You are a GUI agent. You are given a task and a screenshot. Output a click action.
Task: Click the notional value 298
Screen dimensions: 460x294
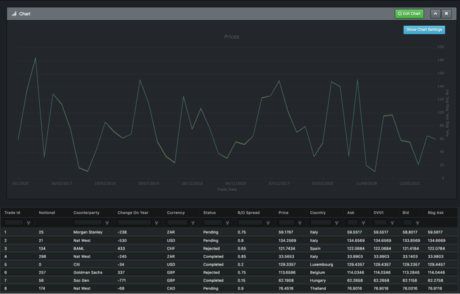coord(42,257)
